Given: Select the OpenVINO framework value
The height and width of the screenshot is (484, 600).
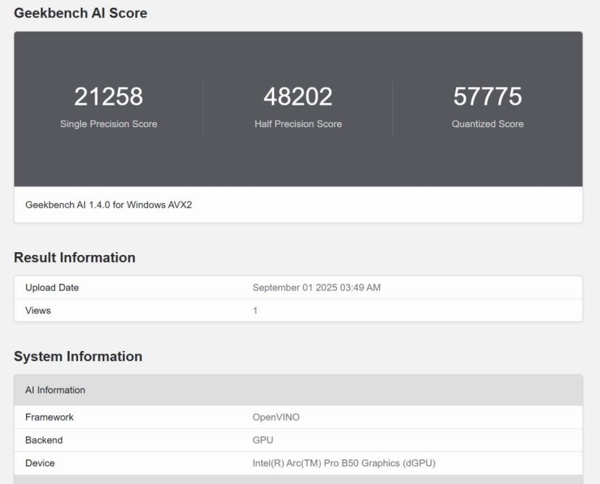Looking at the screenshot, I should pyautogui.click(x=275, y=417).
